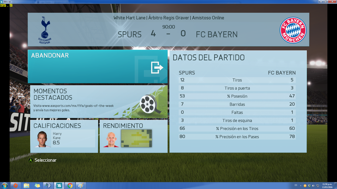337x189 pixels.
Task: Click the '% Precisión en los Tiros' label
Action: point(237,129)
